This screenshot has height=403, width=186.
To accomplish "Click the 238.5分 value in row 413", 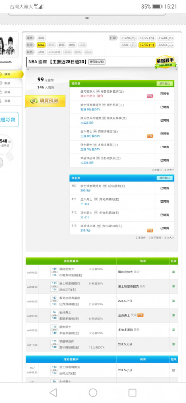I will point(85,231).
